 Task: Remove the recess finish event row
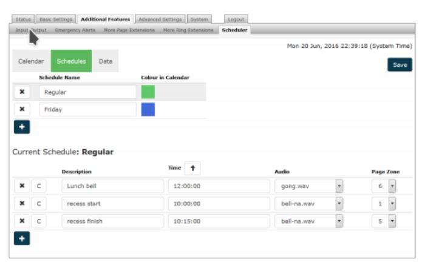tap(22, 221)
